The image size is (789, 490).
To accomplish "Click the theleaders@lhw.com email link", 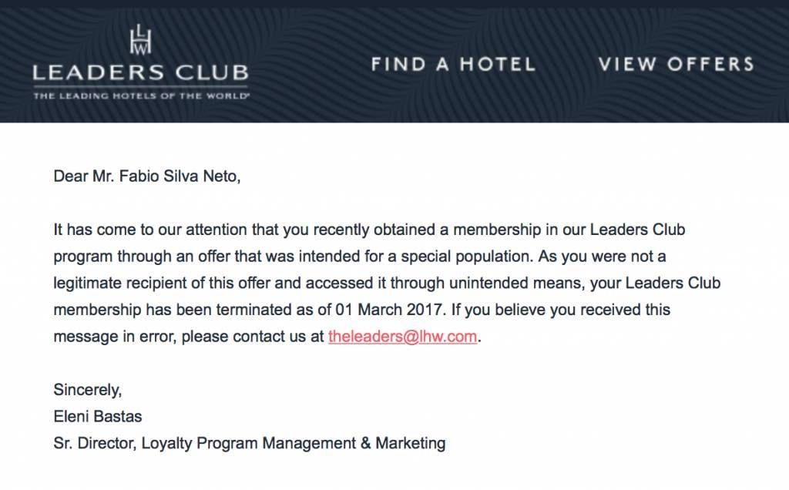I will pos(402,336).
